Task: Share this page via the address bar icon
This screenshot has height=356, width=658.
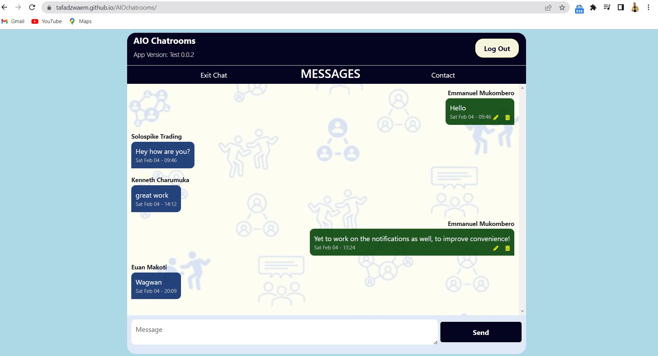Action: [x=548, y=8]
